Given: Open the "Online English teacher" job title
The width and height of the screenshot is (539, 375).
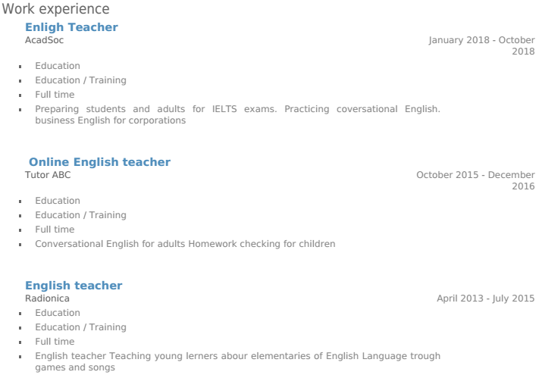Looking at the screenshot, I should 99,162.
